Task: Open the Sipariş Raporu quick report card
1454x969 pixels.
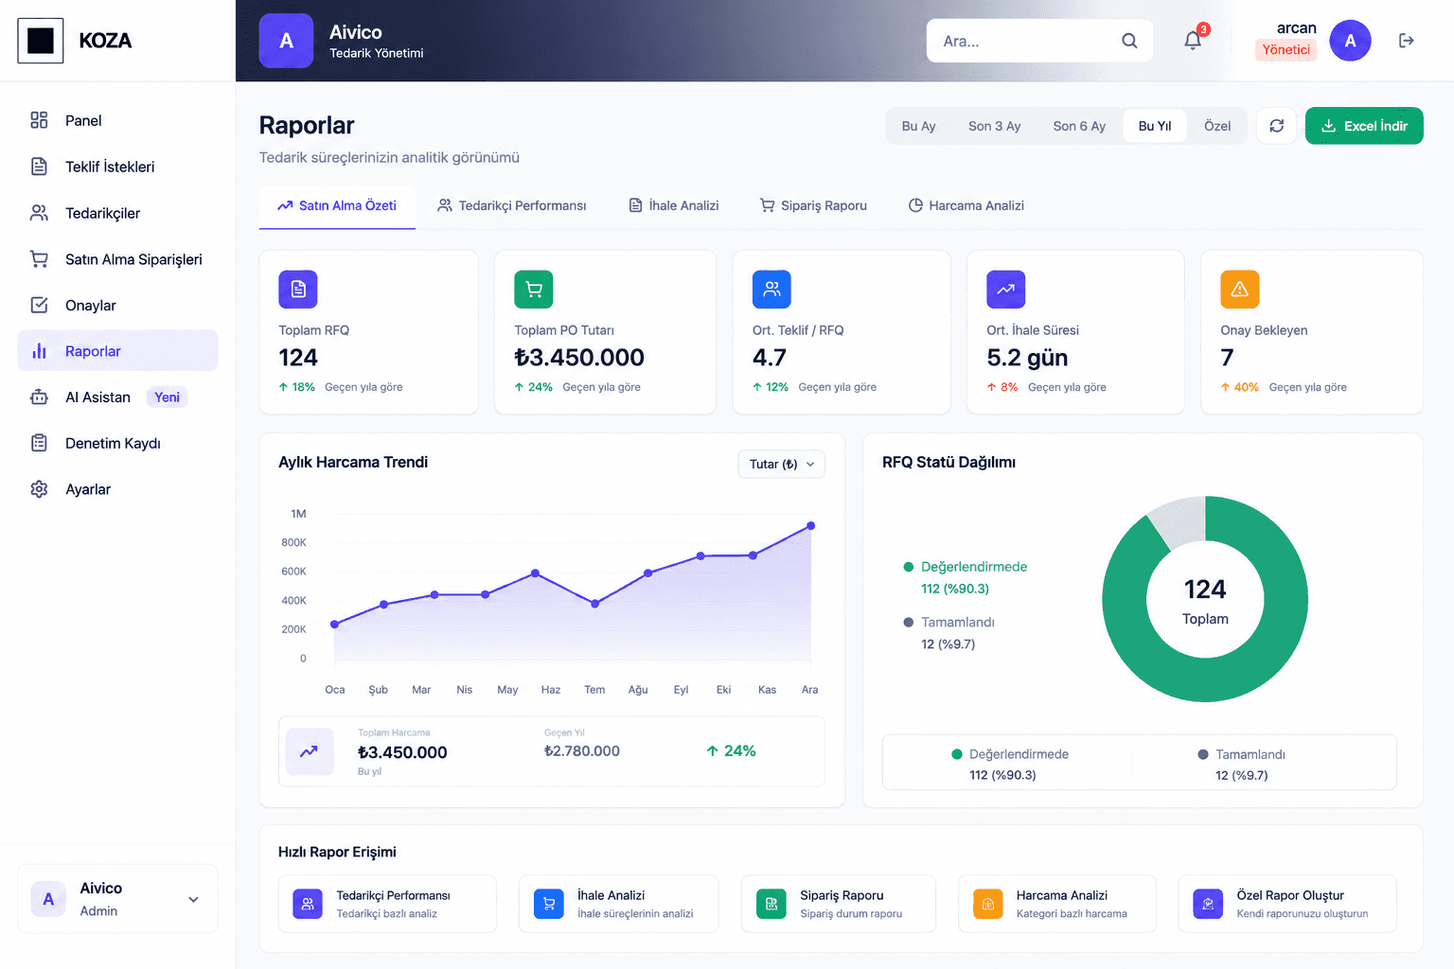Action: point(839,904)
